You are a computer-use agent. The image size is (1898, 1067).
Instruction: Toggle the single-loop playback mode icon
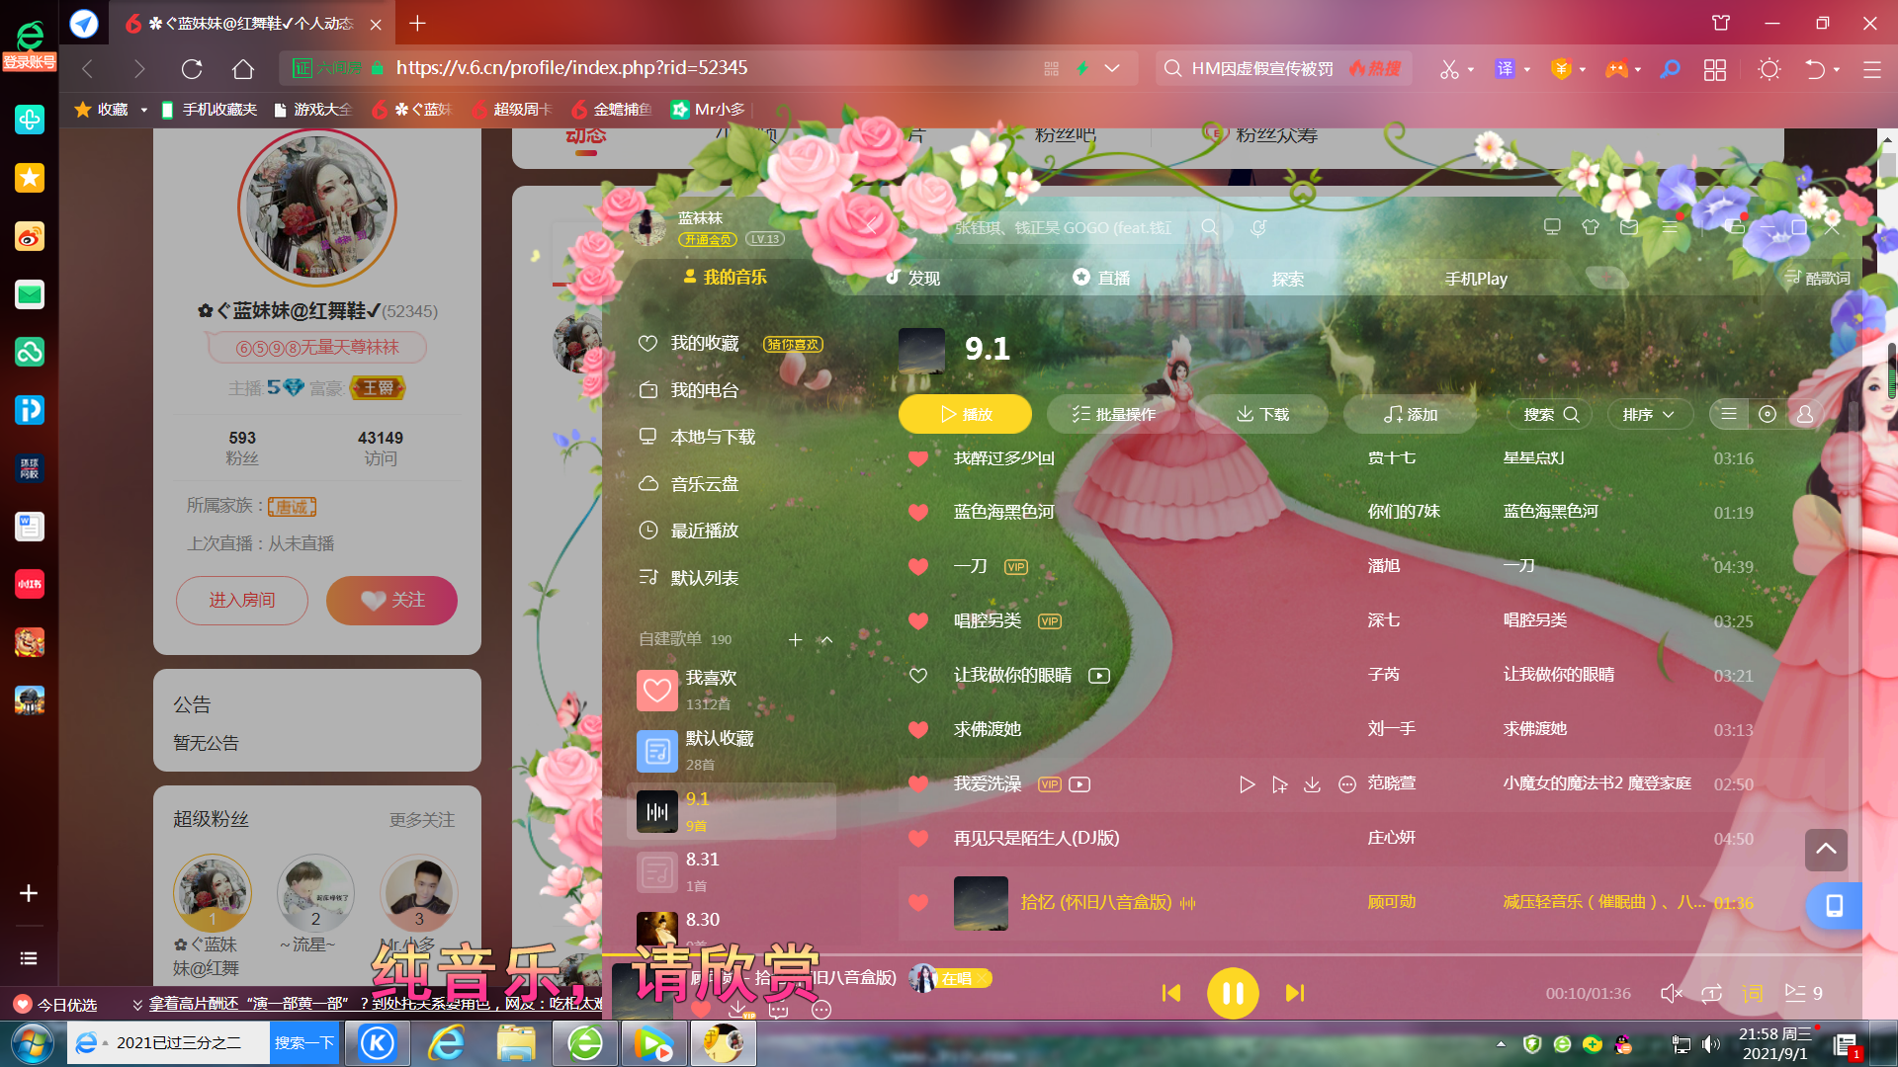click(1711, 993)
